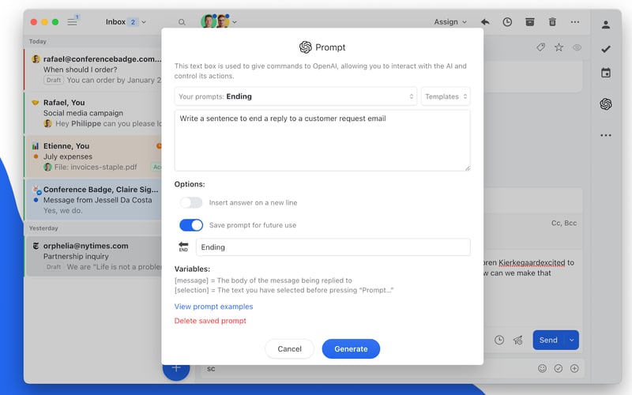Click the Cancel button
The width and height of the screenshot is (632, 395).
click(289, 349)
